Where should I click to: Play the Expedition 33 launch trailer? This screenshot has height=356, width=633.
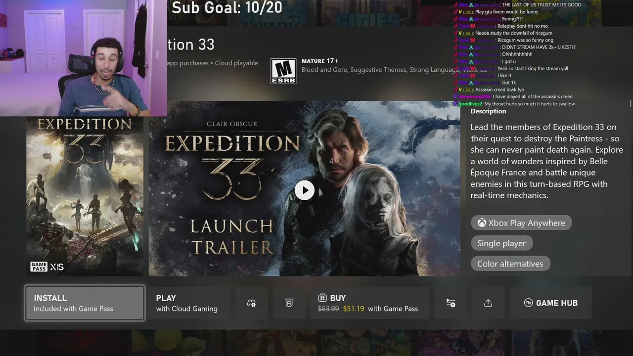pos(304,190)
